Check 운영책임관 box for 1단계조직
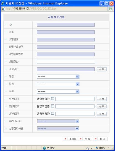The image size is (115, 151). click(53, 99)
